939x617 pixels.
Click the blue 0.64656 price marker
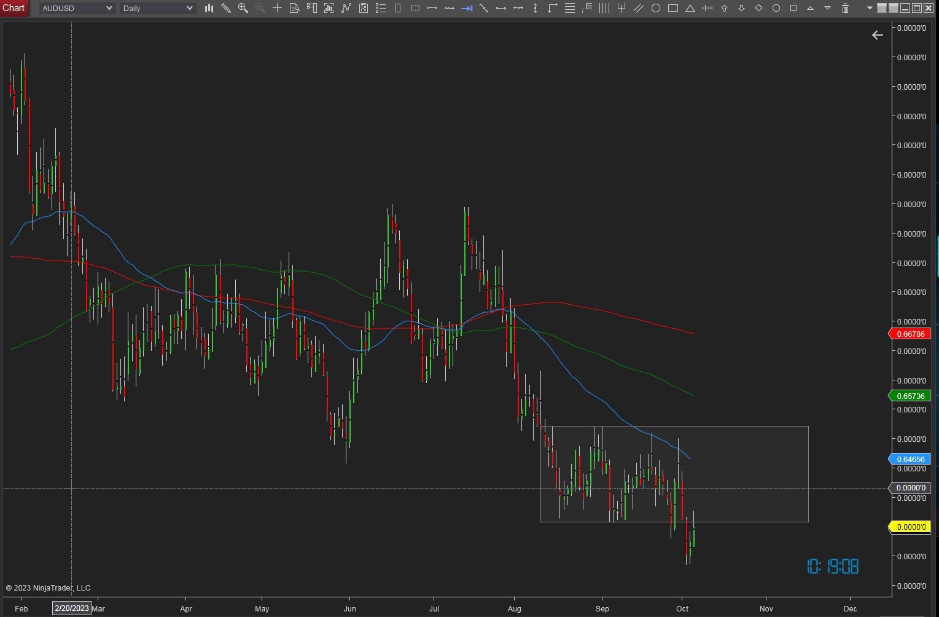tap(910, 459)
